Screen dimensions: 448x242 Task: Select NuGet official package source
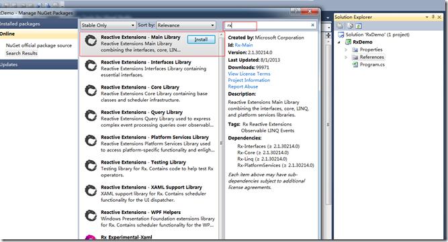coord(39,46)
